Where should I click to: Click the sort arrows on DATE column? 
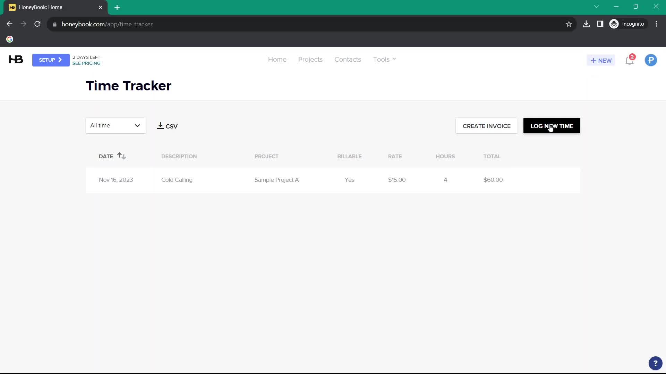[x=121, y=156]
